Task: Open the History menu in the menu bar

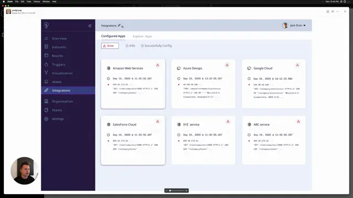Action: (37, 2)
